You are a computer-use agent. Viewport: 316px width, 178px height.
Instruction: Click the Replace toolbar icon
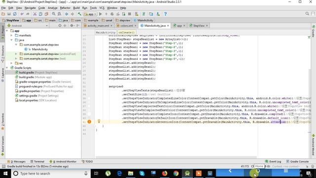coord(59,14)
